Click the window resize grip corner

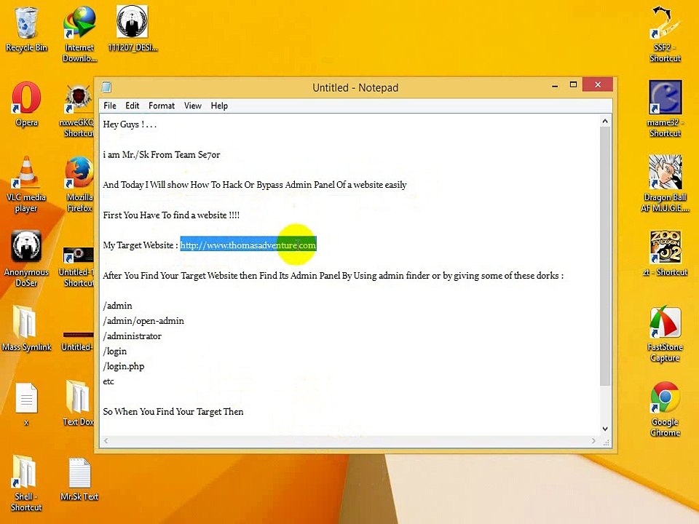point(606,442)
